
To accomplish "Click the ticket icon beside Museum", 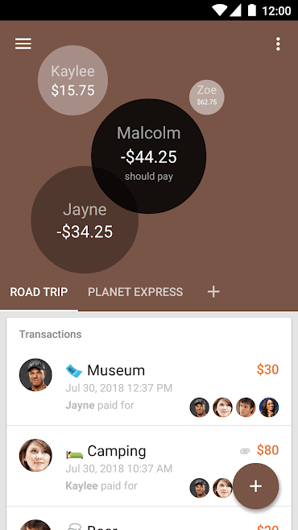I will click(x=74, y=371).
